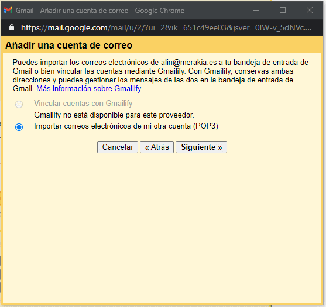Minimize the Gmail popup window

coord(256,10)
